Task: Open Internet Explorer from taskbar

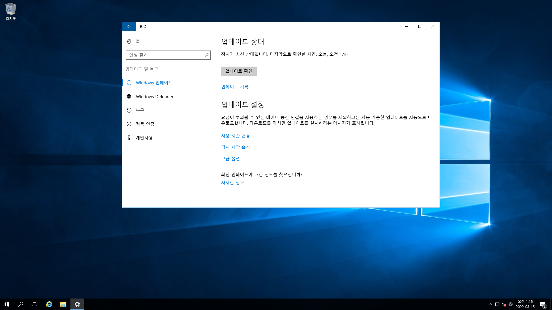Action: click(49, 304)
